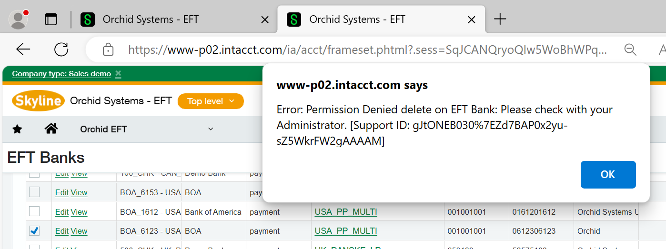
Task: Switch to the first Orchid Systems tab
Action: 151,20
